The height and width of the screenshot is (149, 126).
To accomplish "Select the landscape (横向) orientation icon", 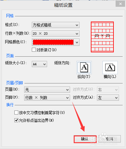I will [110, 67].
